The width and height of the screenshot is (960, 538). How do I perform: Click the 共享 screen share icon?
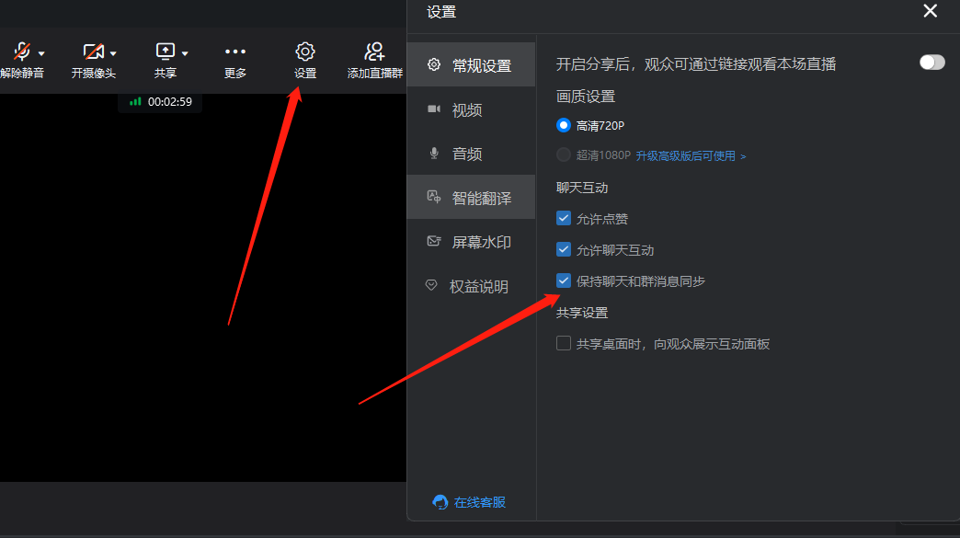coord(165,52)
